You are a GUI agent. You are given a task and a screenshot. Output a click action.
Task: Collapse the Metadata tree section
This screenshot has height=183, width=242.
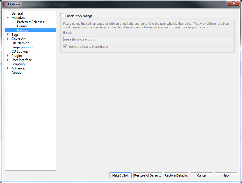(8, 18)
